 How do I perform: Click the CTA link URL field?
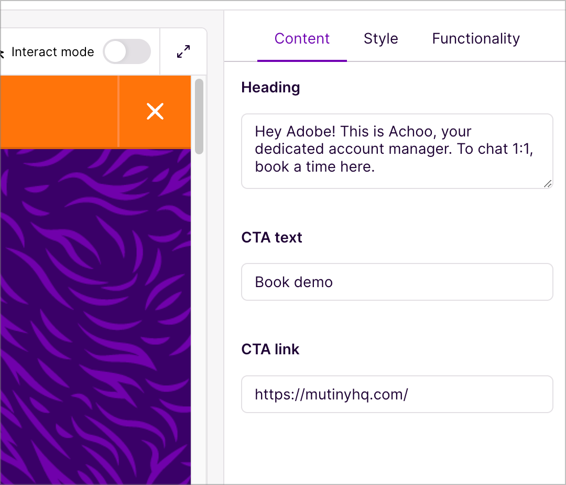point(397,394)
